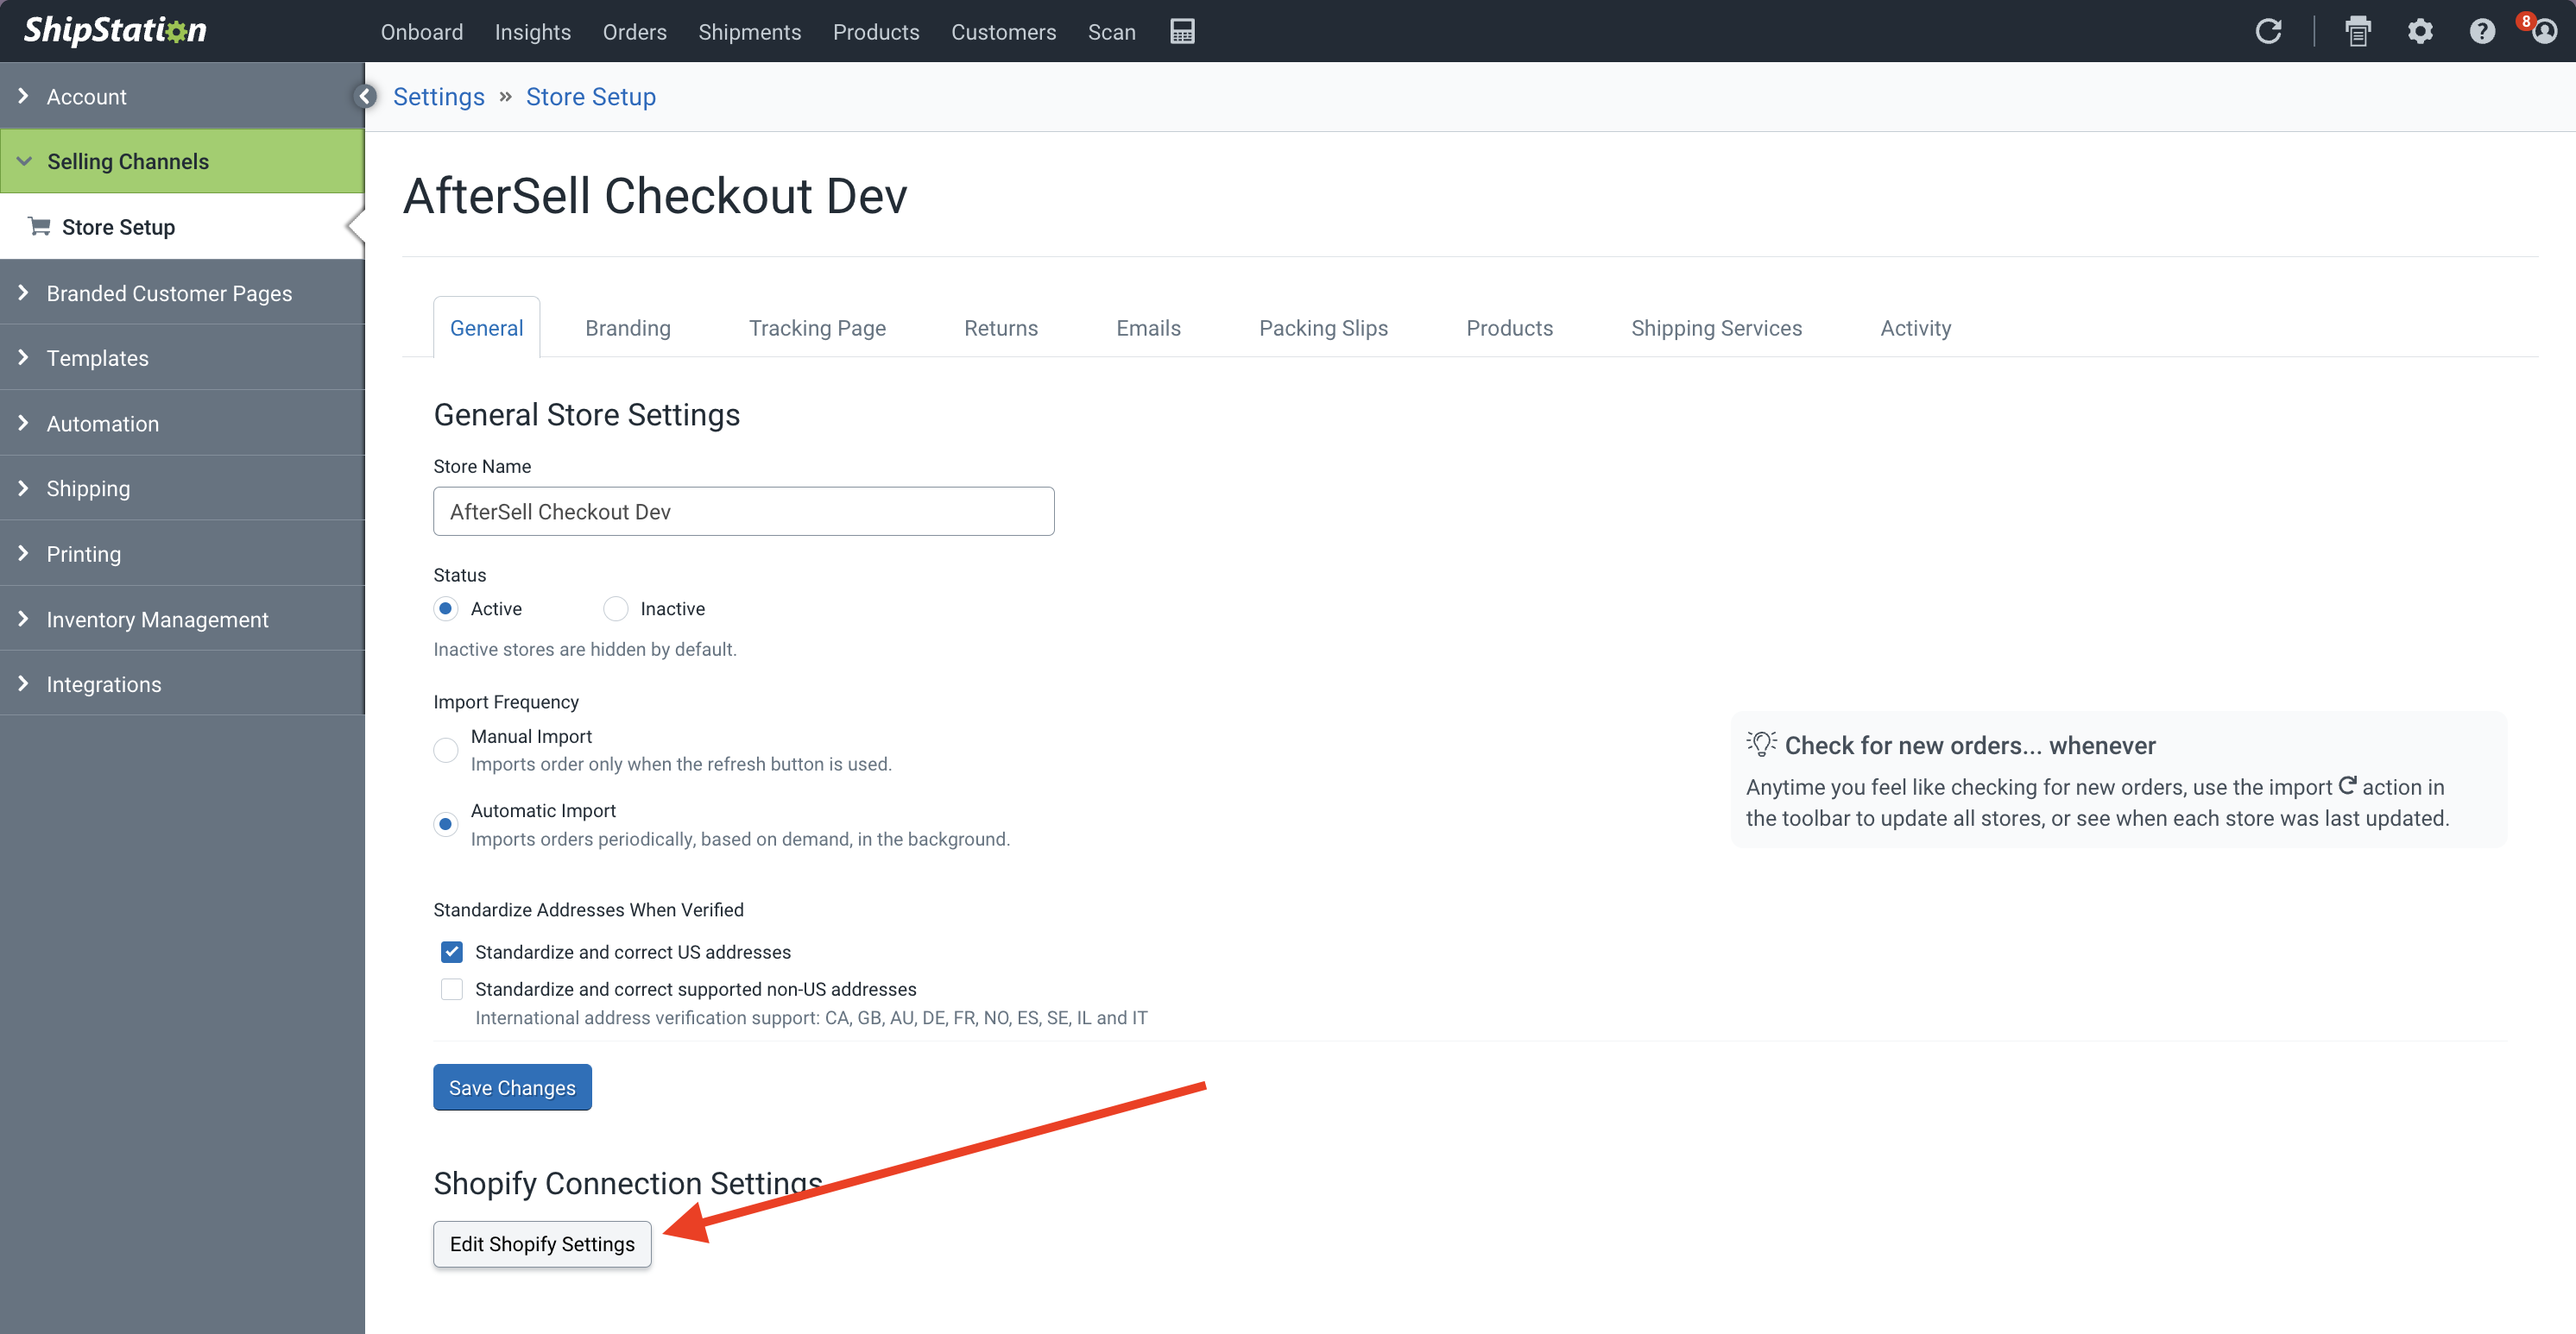Select the Inactive status radio button

pyautogui.click(x=615, y=608)
